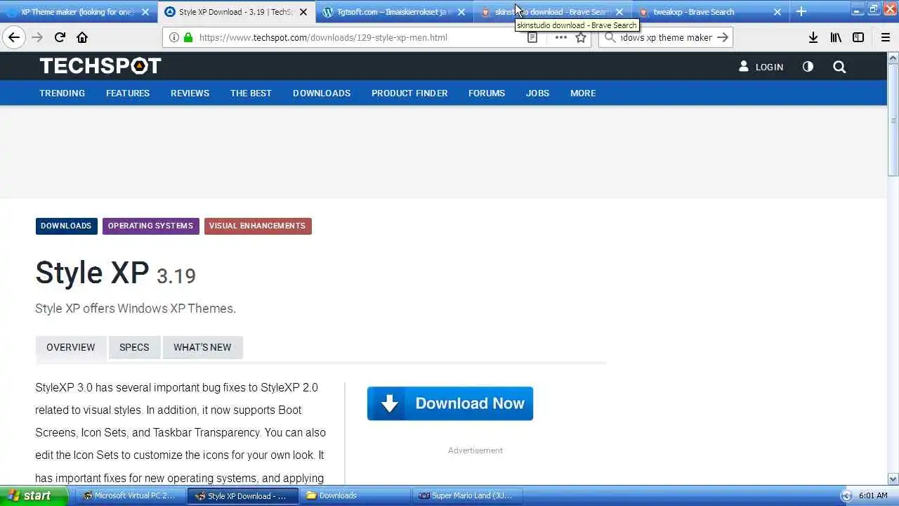Image resolution: width=899 pixels, height=506 pixels.
Task: Click the Style XP Download taskbar item
Action: pyautogui.click(x=243, y=495)
